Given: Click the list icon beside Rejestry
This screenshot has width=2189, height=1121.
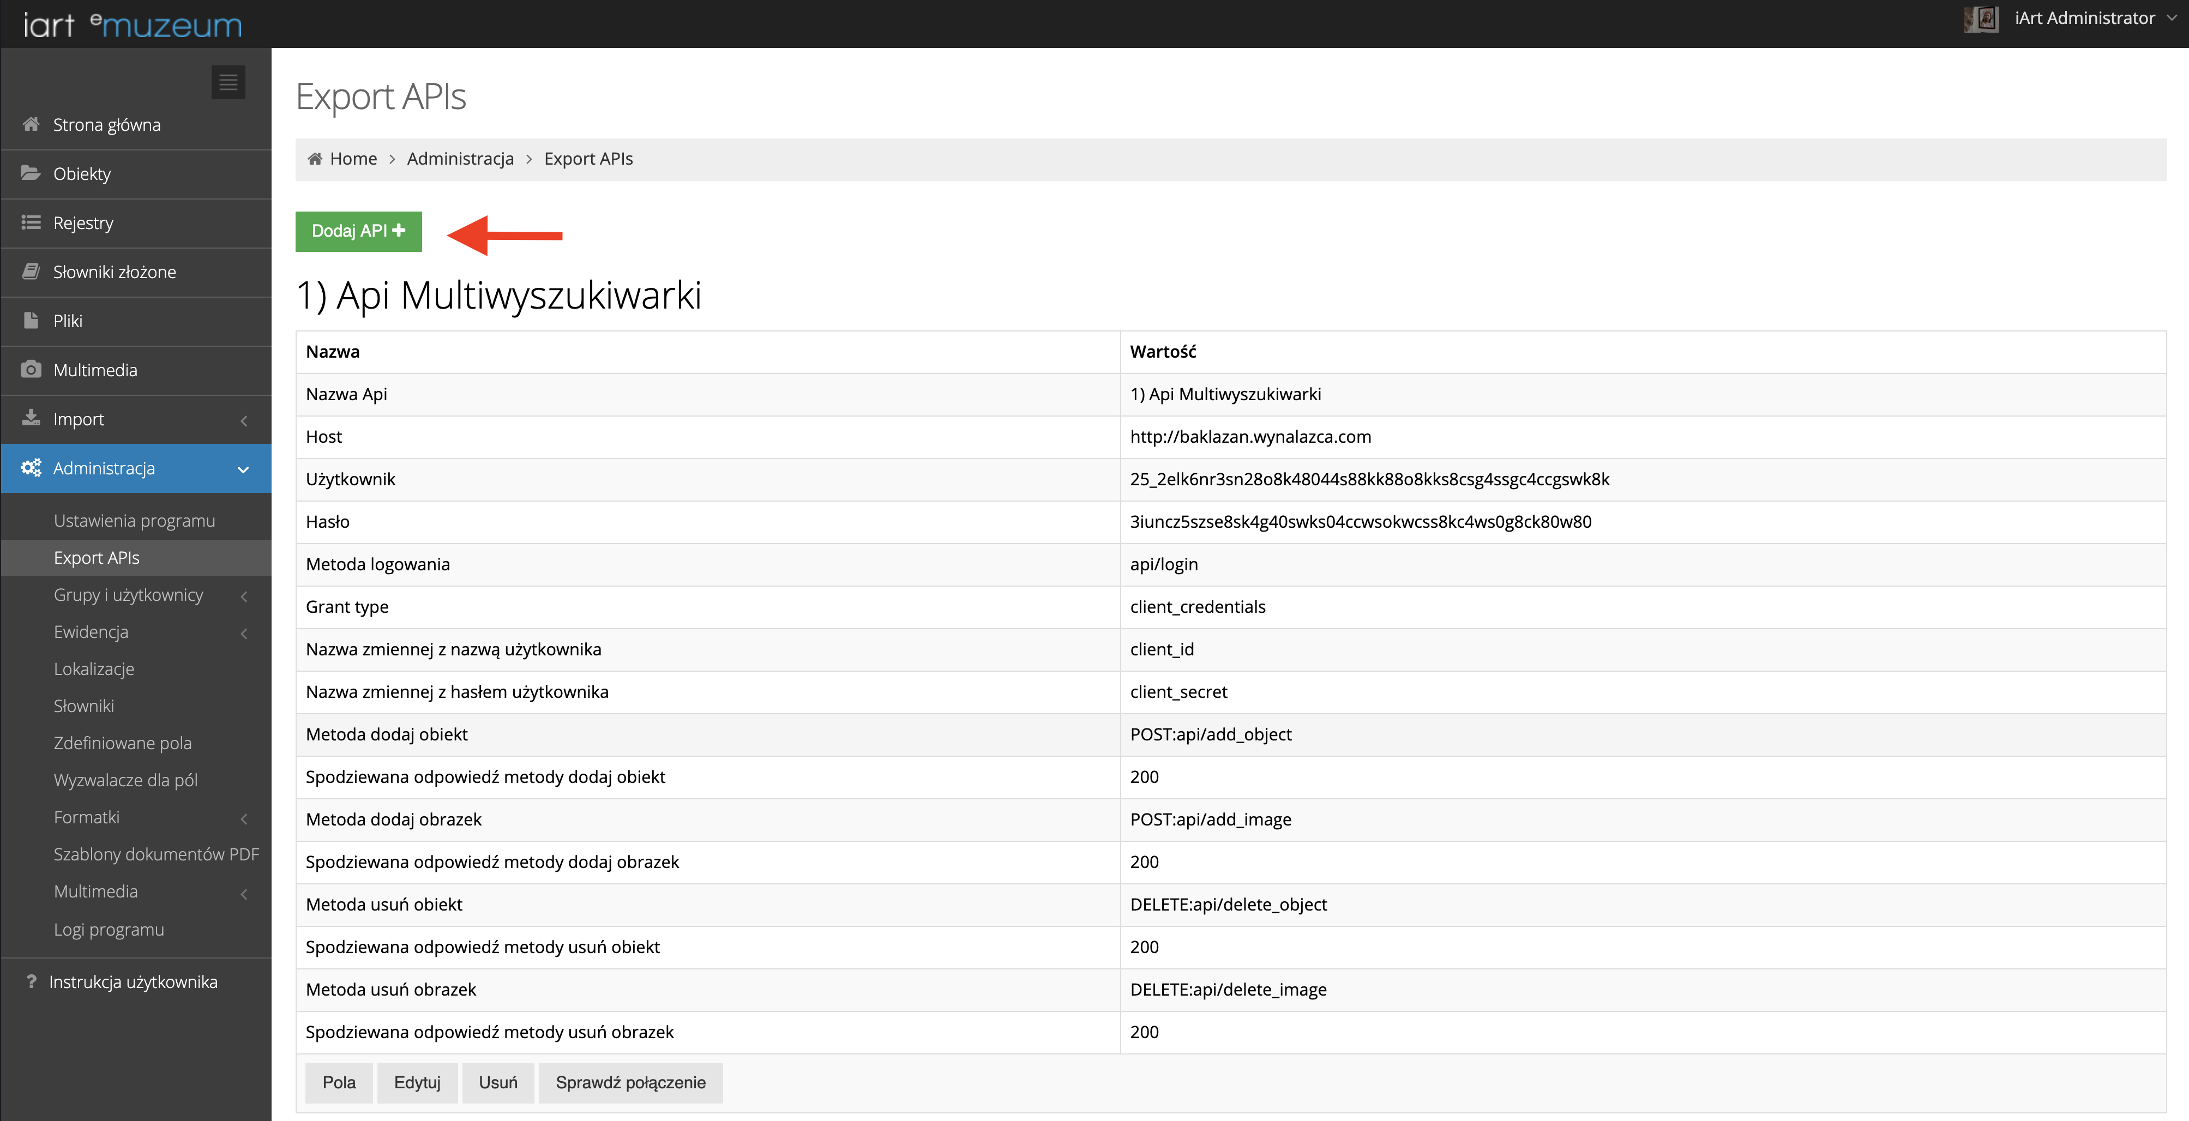Looking at the screenshot, I should [x=32, y=222].
